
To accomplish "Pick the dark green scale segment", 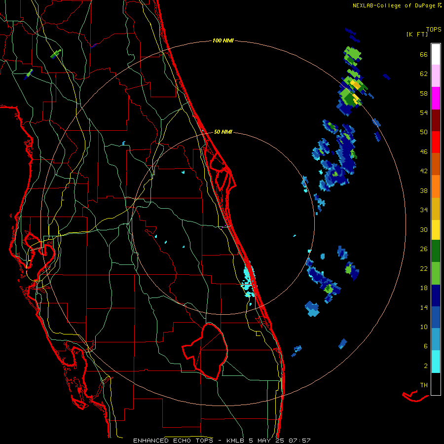I will (x=436, y=251).
